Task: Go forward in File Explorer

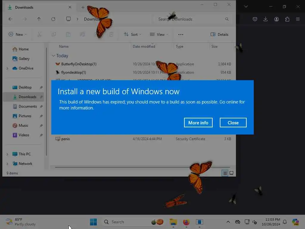Action: coord(24,19)
